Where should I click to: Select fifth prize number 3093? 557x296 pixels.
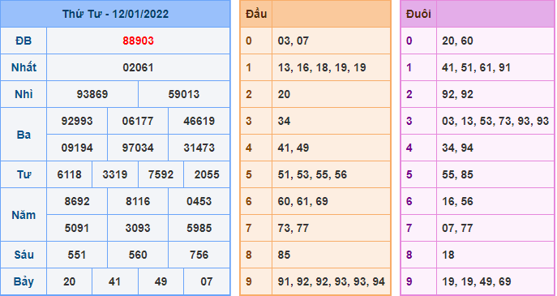pos(138,228)
